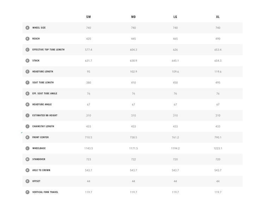This screenshot has height=209, width=261.
Task: Select the D icon next to Stack
Action: [x=28, y=60]
